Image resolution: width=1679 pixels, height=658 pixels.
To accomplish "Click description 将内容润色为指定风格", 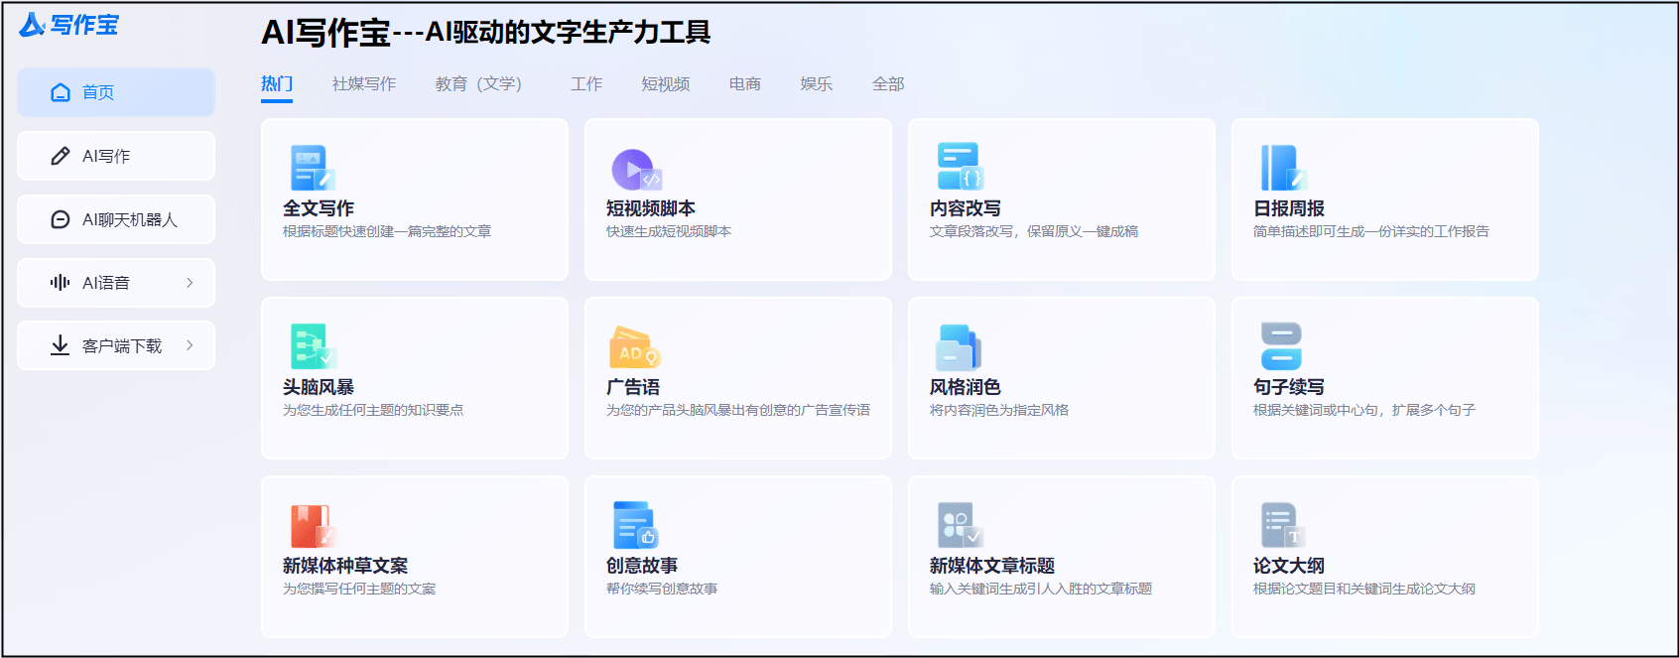I will [999, 410].
